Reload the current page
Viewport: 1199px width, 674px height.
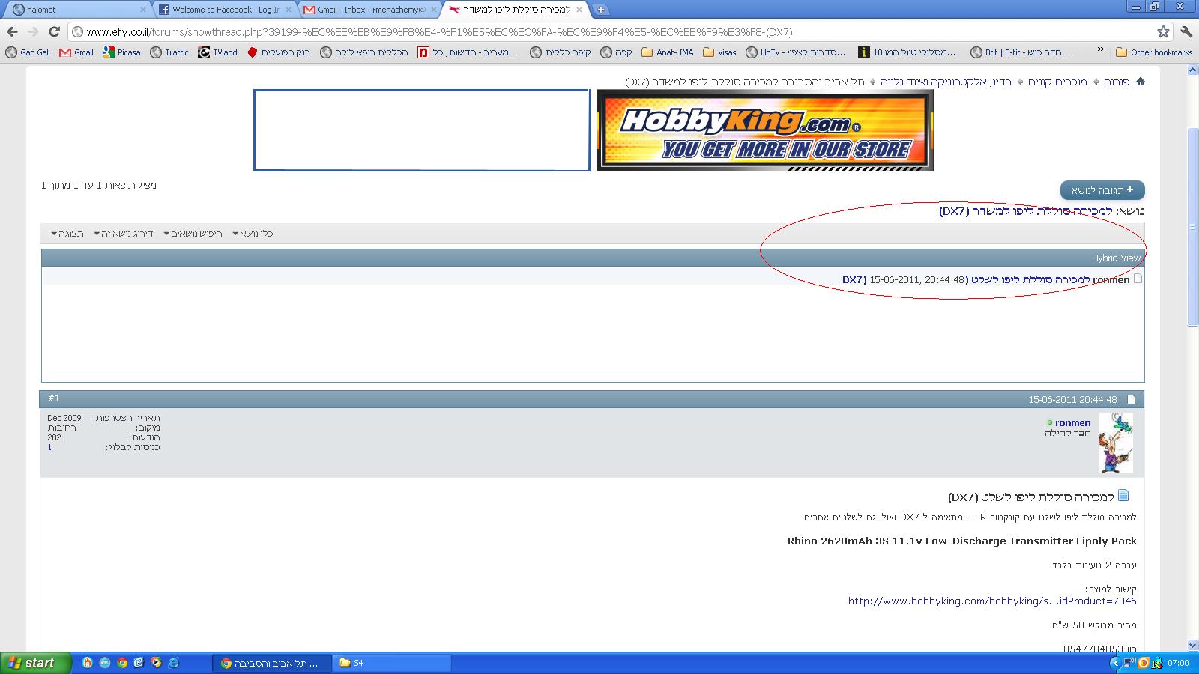pos(54,31)
